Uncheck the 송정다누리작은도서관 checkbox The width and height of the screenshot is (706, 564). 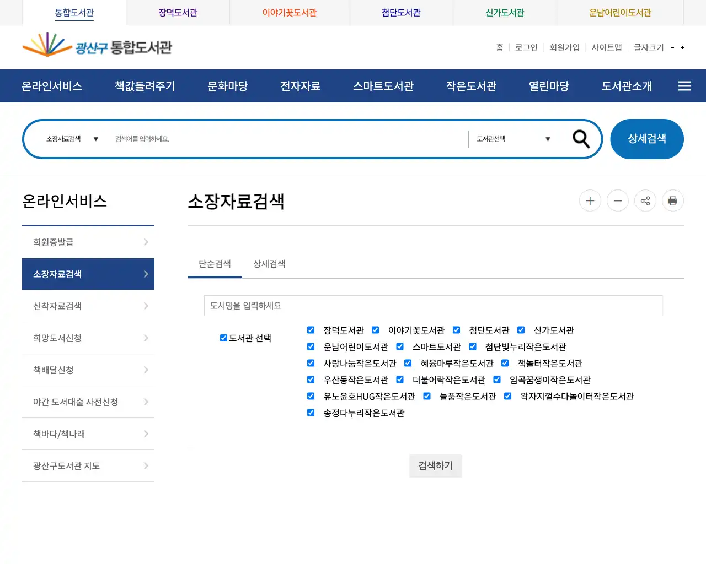click(311, 413)
